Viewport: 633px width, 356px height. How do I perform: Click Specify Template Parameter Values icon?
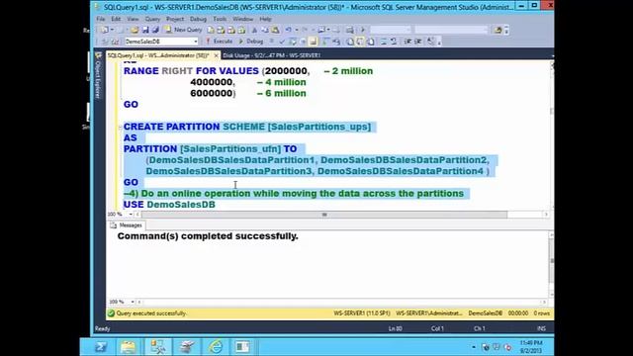431,42
